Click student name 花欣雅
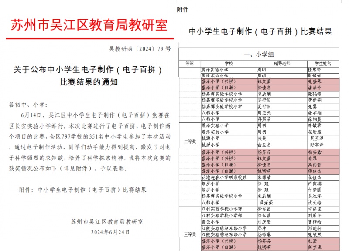Image resolution: width=349 pixels, height=251 pixels. tap(315, 132)
